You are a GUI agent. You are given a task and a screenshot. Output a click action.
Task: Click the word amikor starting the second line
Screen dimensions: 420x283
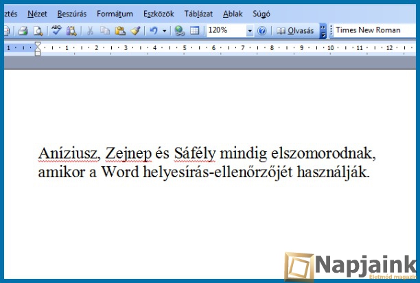click(x=61, y=172)
